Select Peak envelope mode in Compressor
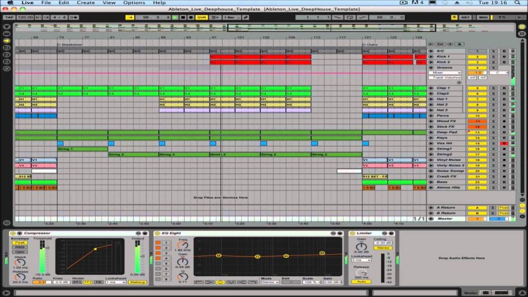Screen dimensions: 528x297 point(20,243)
